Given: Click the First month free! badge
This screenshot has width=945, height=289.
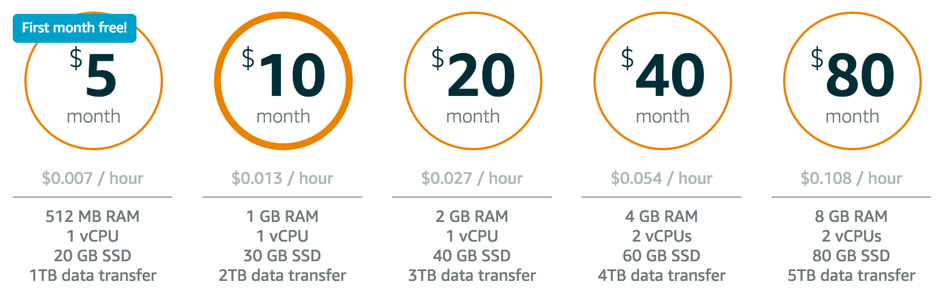Looking at the screenshot, I should 75,28.
